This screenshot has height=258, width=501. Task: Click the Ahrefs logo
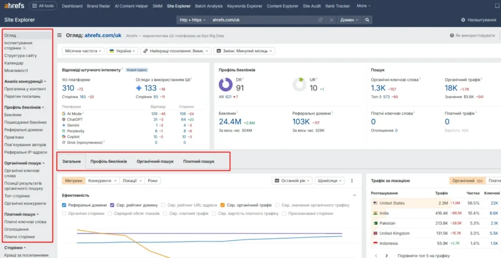[x=14, y=6]
